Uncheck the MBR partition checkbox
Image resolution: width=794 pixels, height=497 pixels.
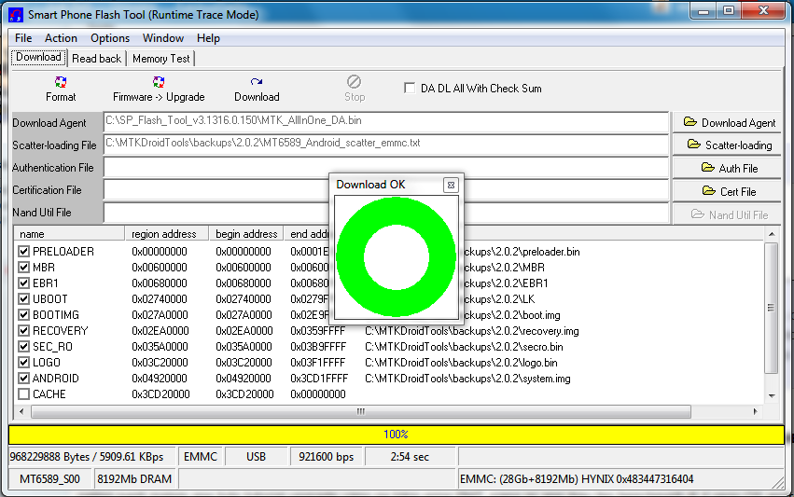point(23,268)
